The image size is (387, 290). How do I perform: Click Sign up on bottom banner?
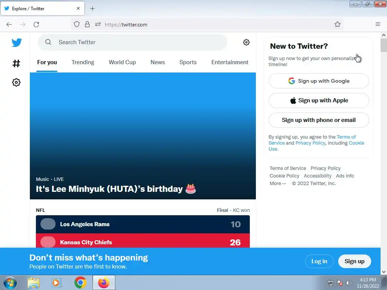[x=354, y=261]
